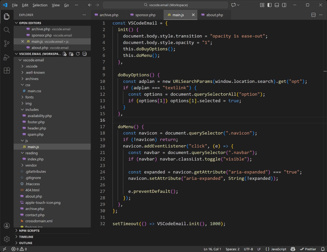Toggle the bottom panel visibility
Image resolution: width=327 pixels, height=252 pixels.
click(277, 5)
